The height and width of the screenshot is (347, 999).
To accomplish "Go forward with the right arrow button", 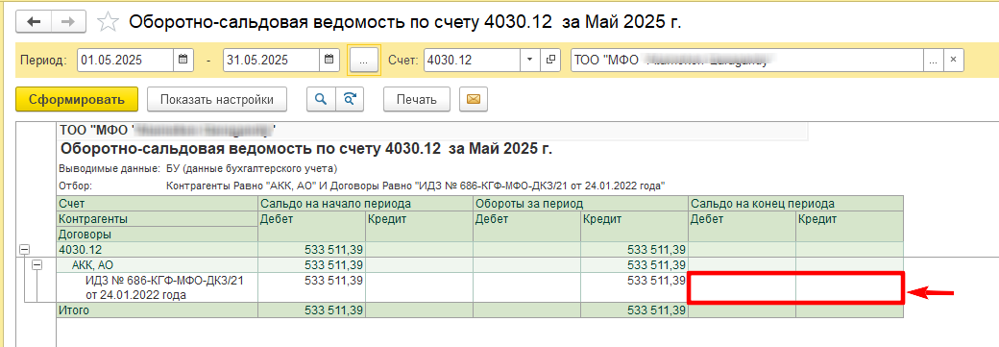I will click(69, 22).
